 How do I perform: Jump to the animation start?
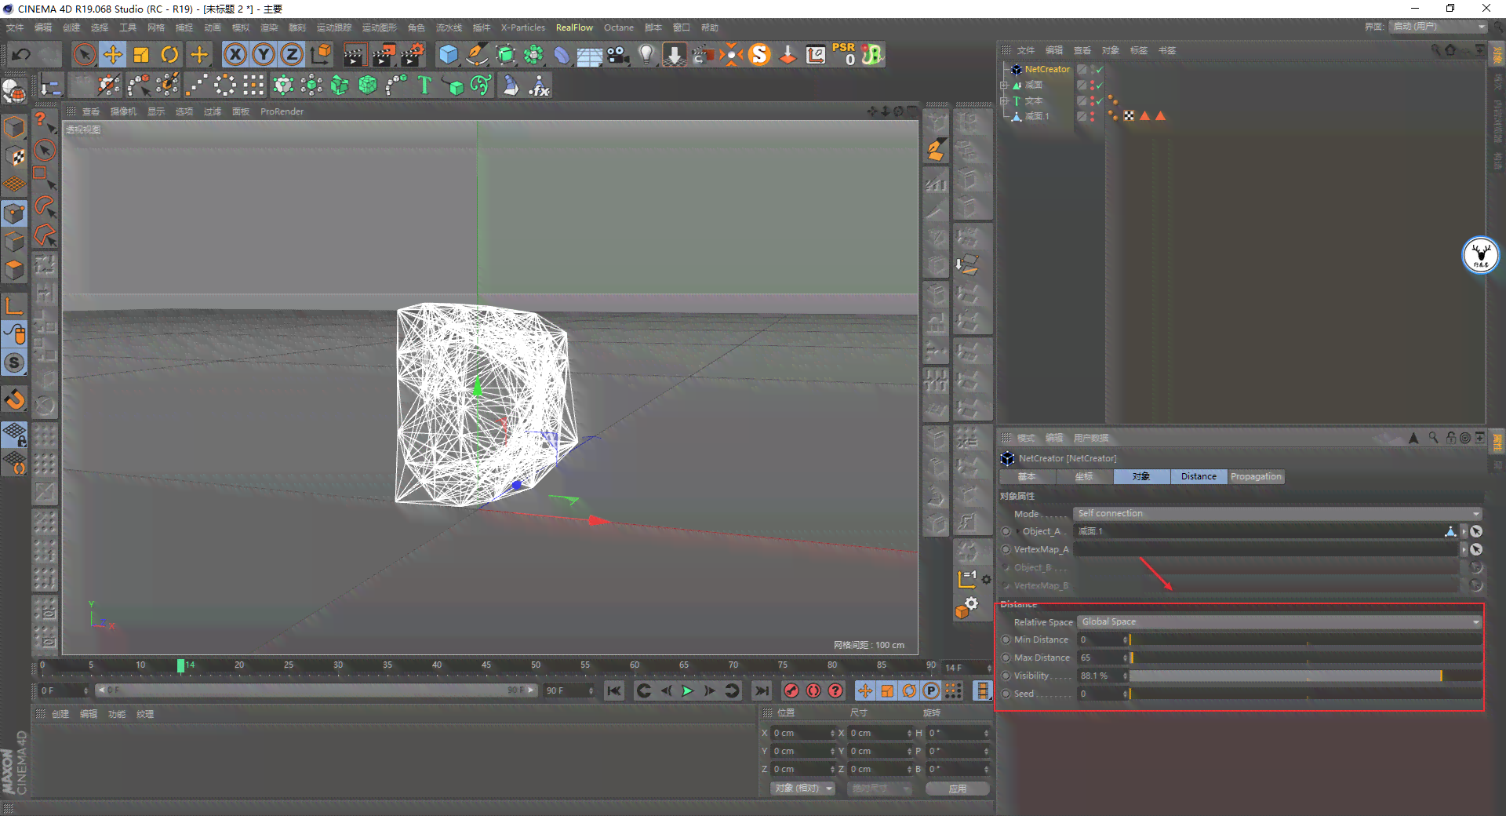pyautogui.click(x=614, y=690)
